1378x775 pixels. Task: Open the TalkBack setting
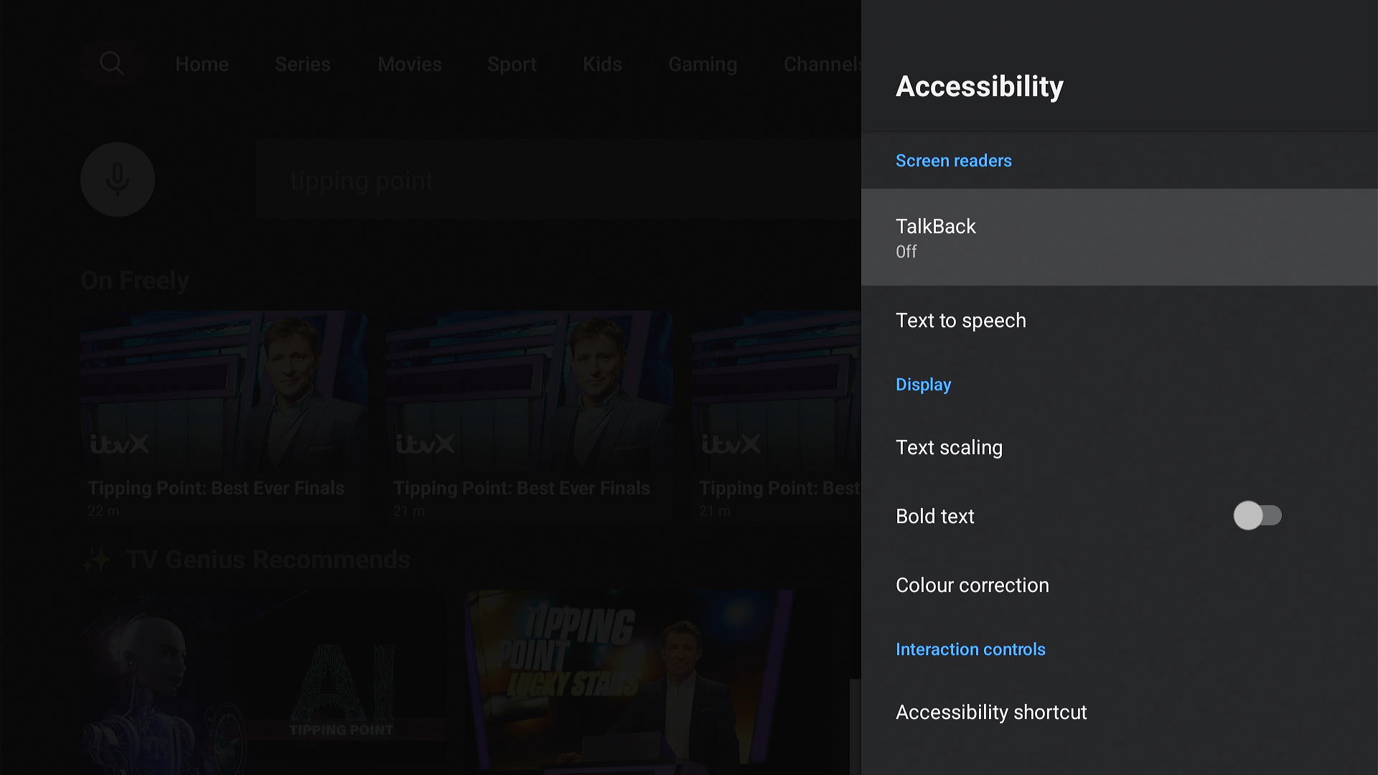pos(1120,238)
